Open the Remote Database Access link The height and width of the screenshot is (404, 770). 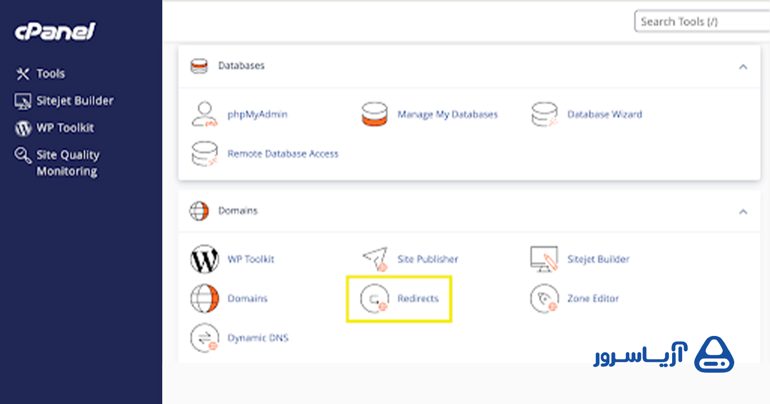tap(283, 154)
